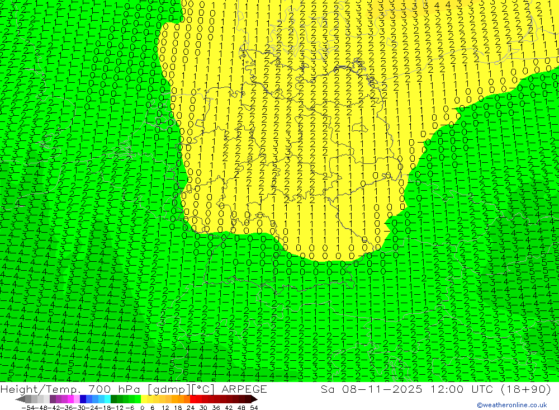Click the dark right arrow end of the legend

[254, 399]
